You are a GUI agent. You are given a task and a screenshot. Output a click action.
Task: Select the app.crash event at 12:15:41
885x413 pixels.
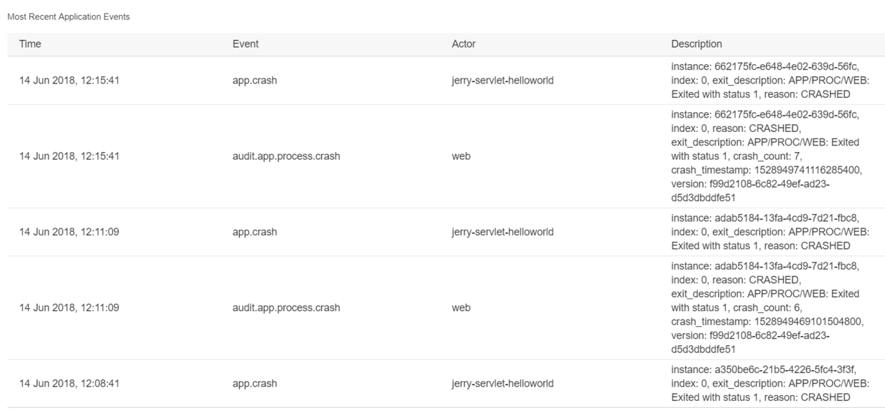[256, 81]
